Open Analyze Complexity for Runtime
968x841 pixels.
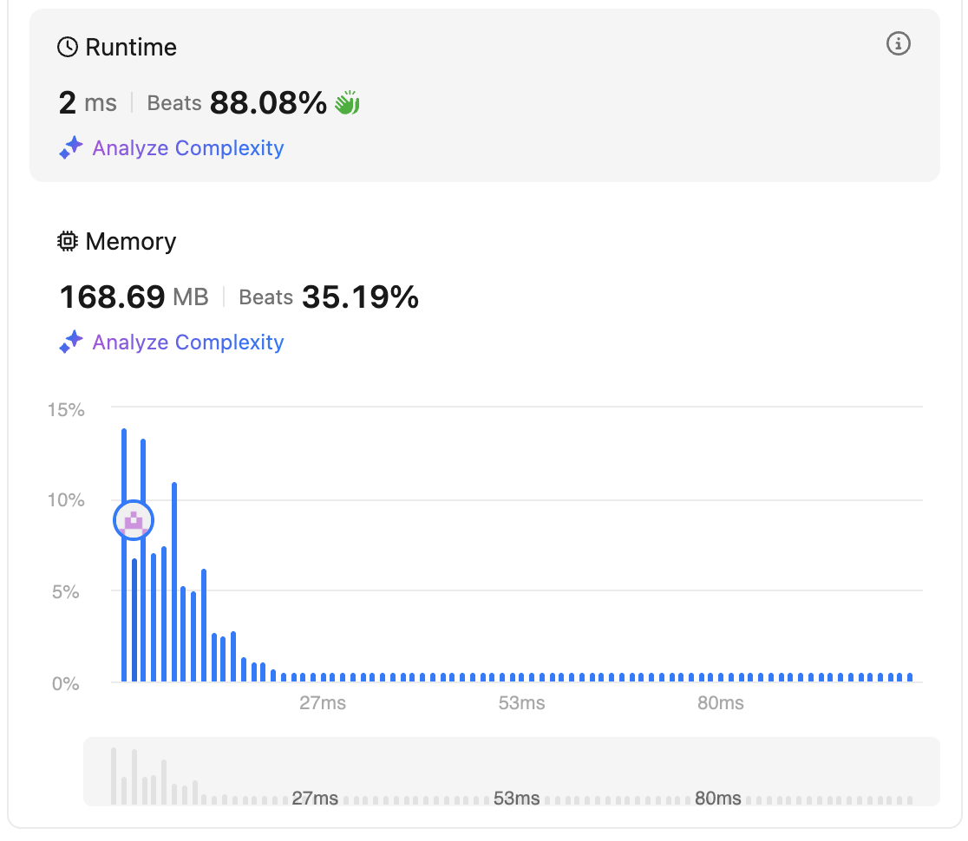tap(187, 148)
